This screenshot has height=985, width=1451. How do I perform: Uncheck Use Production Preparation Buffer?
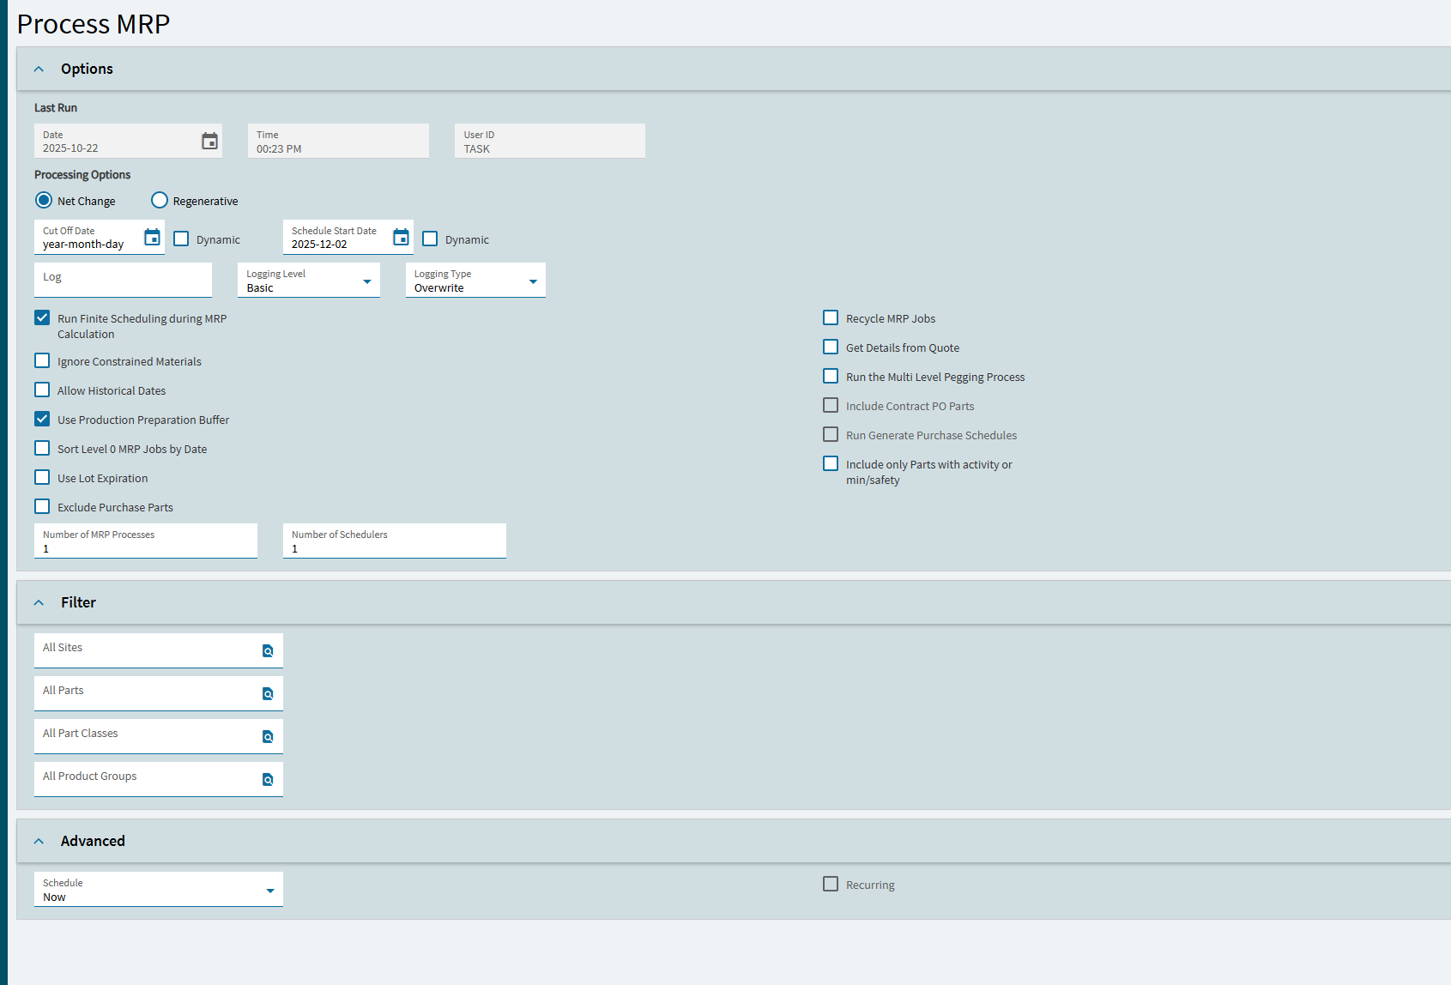click(x=42, y=419)
